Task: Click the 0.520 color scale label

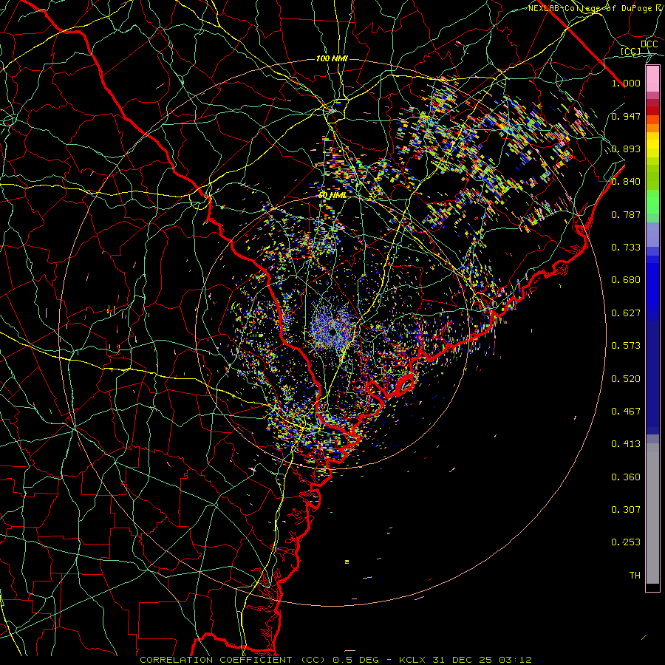Action: tap(626, 379)
